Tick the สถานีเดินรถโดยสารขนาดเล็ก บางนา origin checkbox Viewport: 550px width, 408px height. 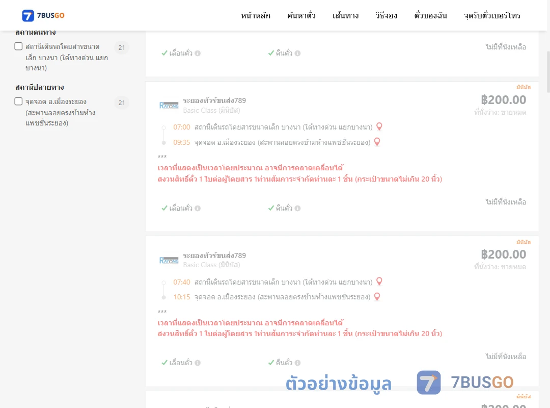pyautogui.click(x=19, y=46)
